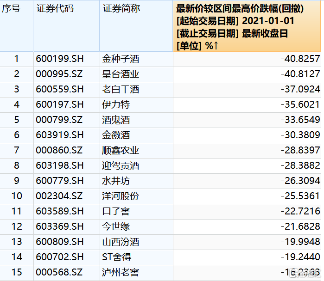Screen dimensions: 324x281
Task: Select stock code 600702.SH
Action: (x=60, y=257)
